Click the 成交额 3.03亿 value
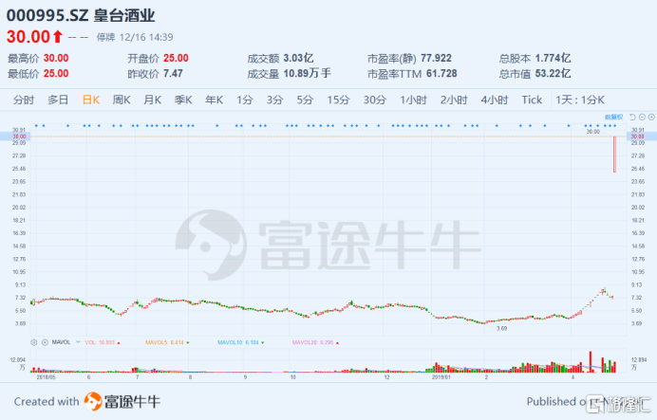The height and width of the screenshot is (420, 657). (298, 58)
